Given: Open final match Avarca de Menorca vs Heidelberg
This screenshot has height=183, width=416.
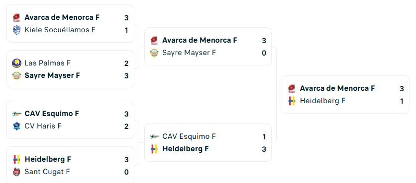Looking at the screenshot, I should coord(345,95).
